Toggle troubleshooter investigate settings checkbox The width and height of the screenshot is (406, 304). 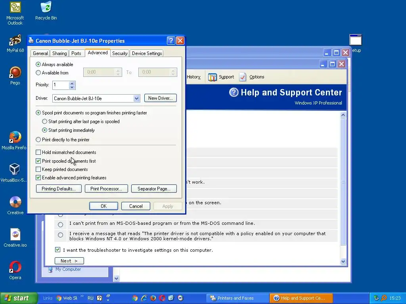pos(57,250)
